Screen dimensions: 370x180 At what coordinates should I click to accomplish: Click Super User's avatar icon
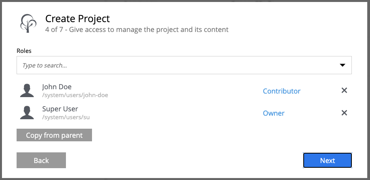tap(27, 112)
